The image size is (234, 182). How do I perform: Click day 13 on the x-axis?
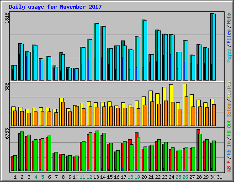(96, 177)
